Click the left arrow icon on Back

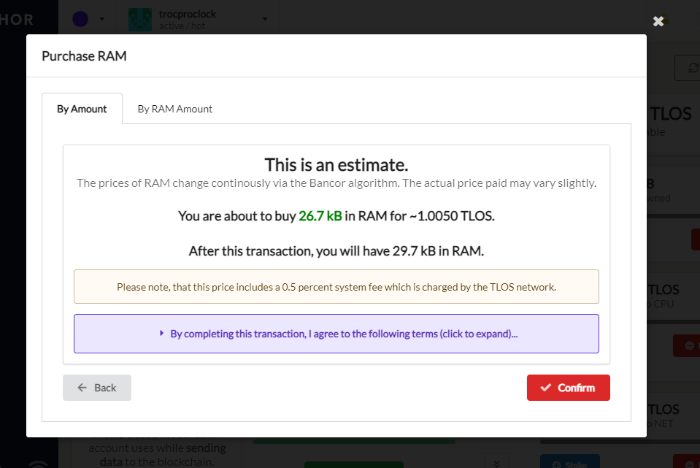point(82,388)
